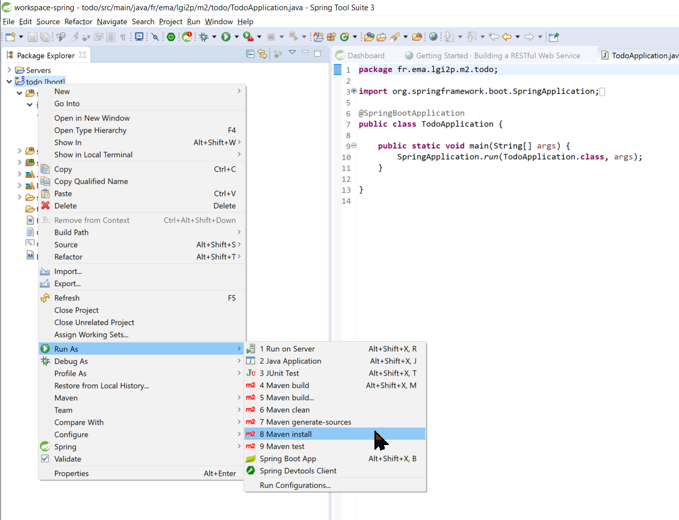Click the Open Web Browser globe icon
The width and height of the screenshot is (679, 520).
433,36
